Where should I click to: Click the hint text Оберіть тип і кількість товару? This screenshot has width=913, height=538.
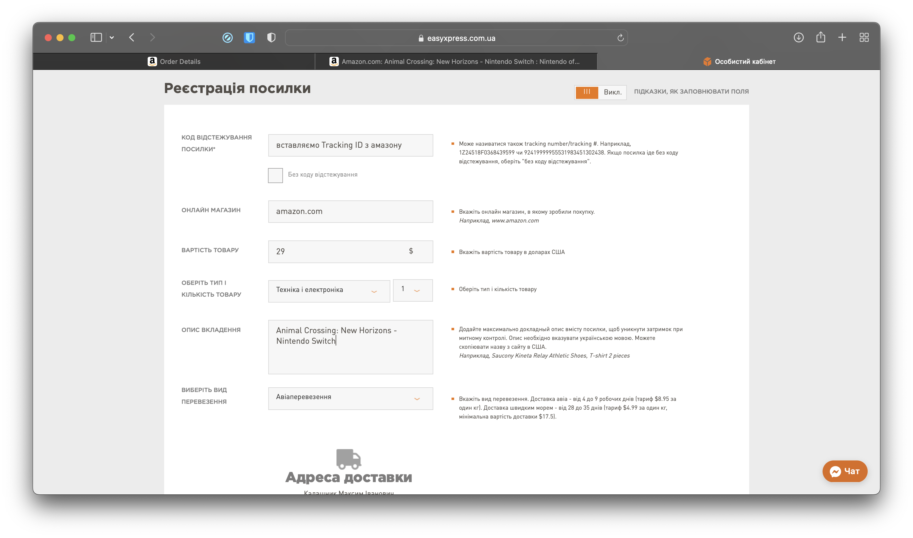coord(498,289)
